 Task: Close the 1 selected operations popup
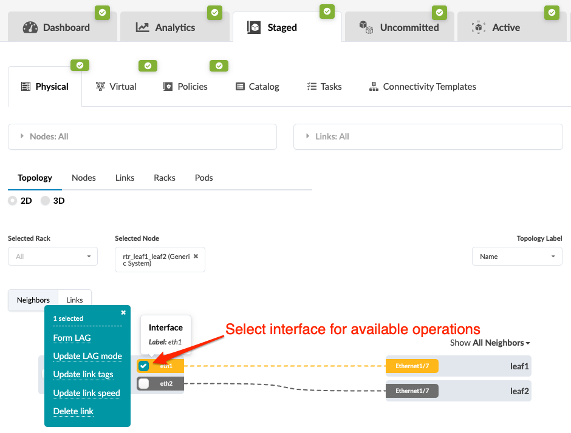(x=123, y=313)
